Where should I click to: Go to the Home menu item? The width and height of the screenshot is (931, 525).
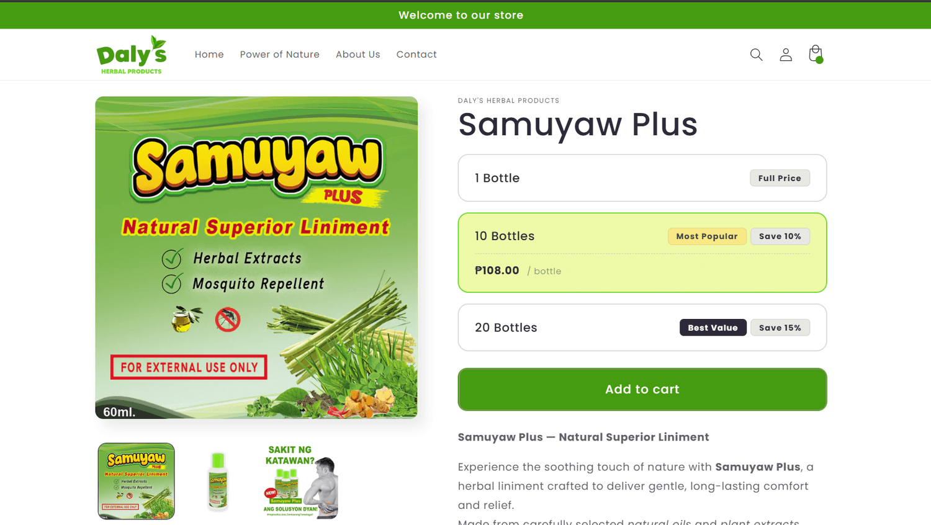click(x=209, y=55)
